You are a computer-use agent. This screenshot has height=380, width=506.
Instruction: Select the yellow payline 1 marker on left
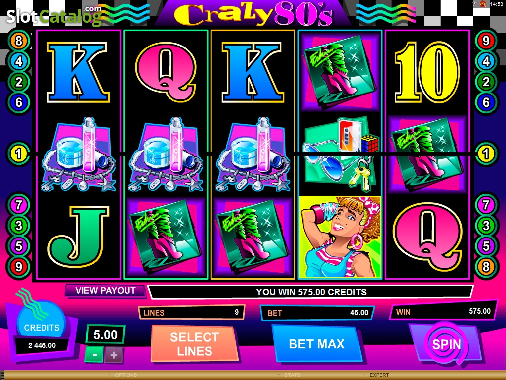tap(19, 153)
